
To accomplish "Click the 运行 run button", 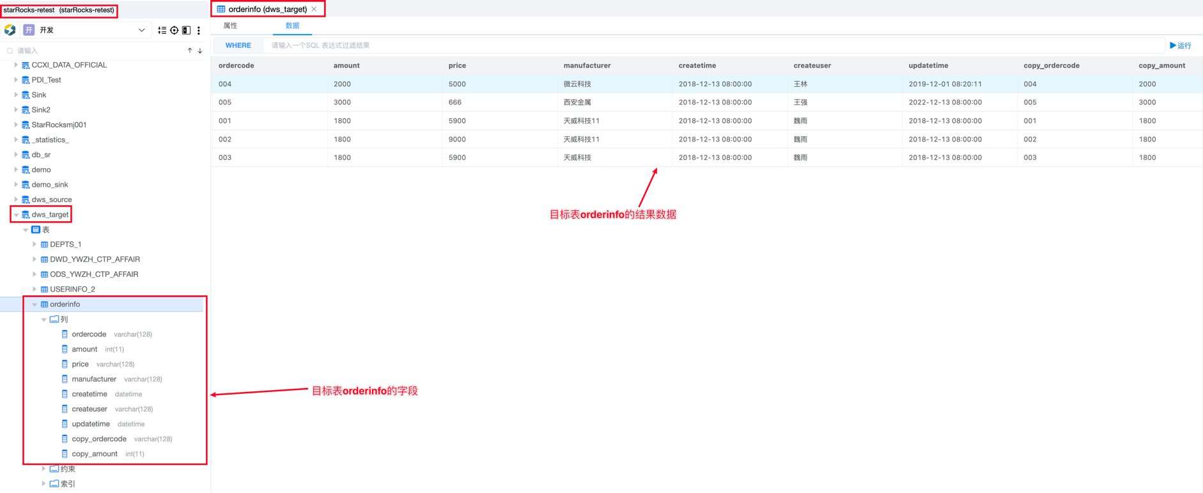I will [1180, 45].
